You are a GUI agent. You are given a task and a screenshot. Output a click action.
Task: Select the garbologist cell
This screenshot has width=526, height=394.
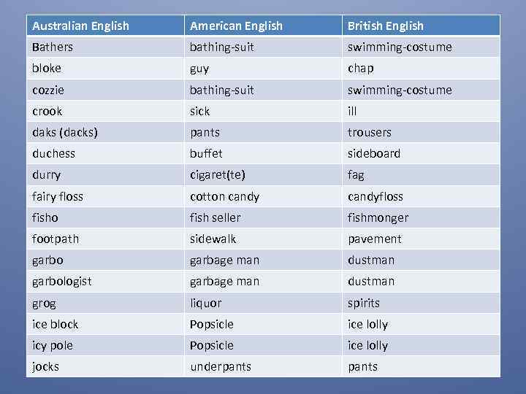point(62,281)
